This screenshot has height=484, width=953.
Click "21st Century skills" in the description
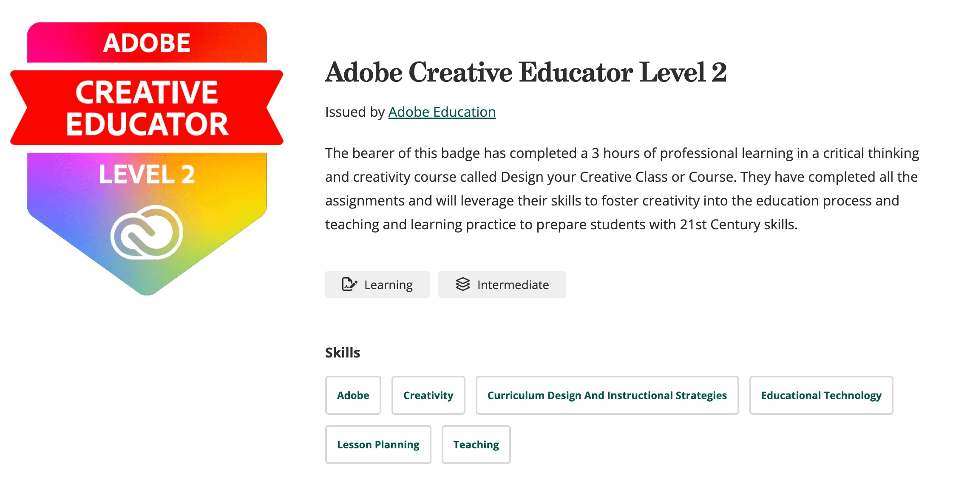click(737, 224)
